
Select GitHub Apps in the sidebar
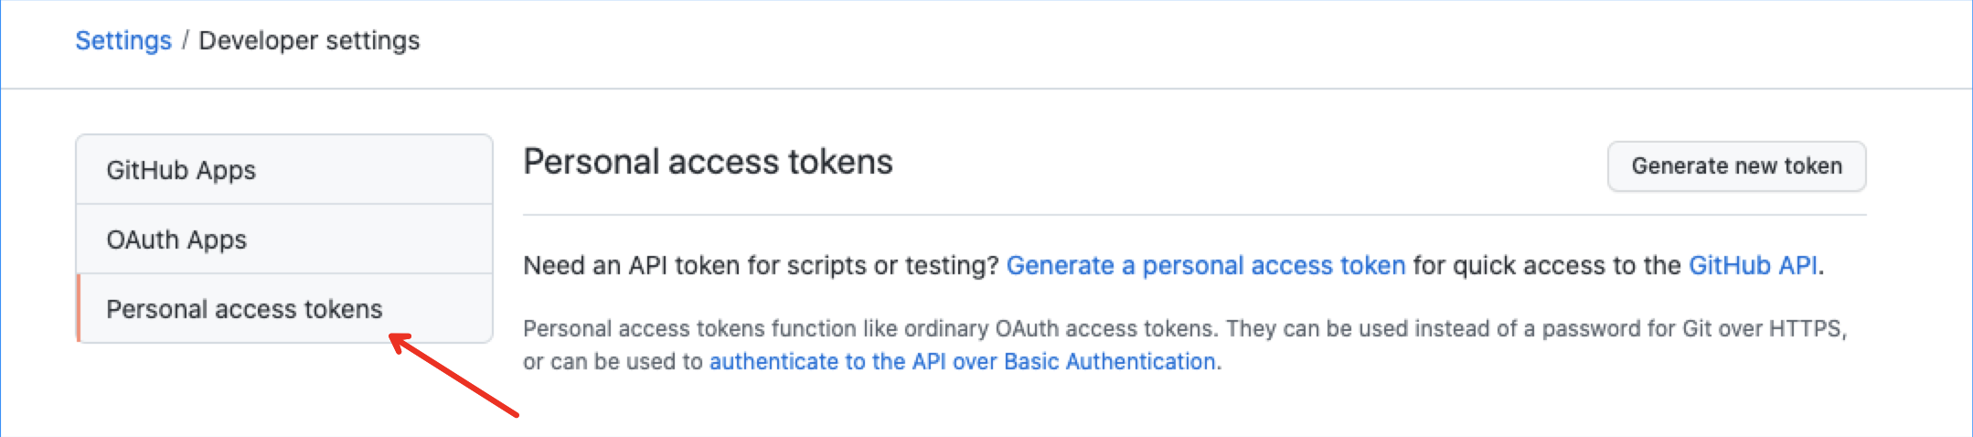click(181, 170)
